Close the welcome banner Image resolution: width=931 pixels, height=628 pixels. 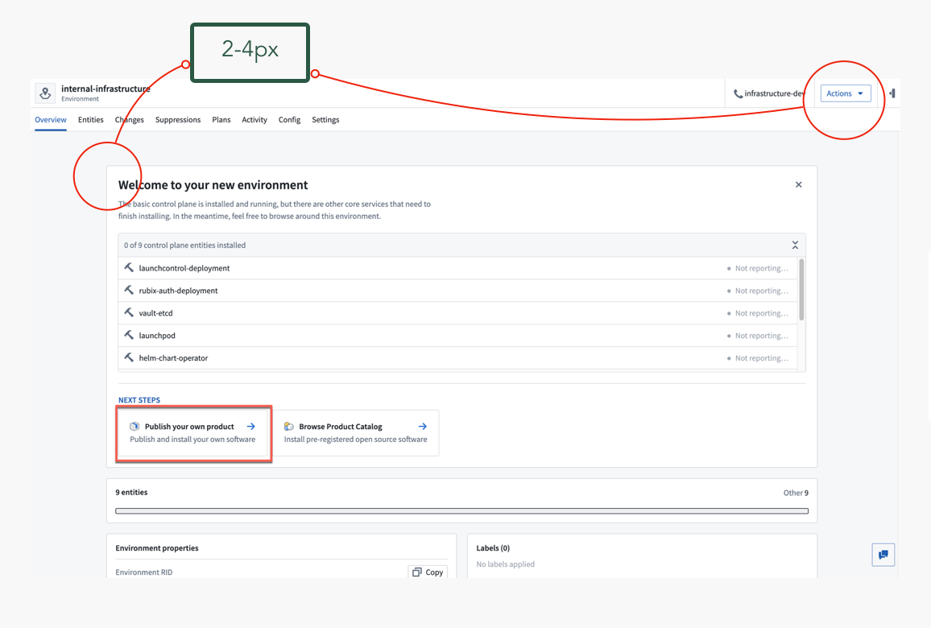coord(799,184)
